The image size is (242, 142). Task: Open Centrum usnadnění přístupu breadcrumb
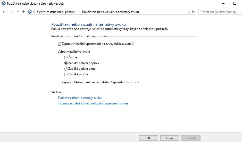pyautogui.click(x=57, y=12)
